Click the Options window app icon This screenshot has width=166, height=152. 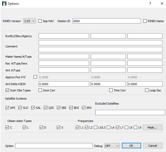[4, 3]
